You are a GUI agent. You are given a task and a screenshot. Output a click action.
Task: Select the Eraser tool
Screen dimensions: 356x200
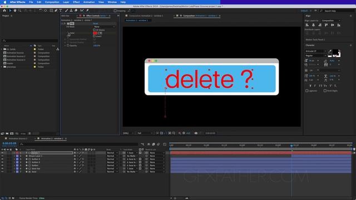coord(76,11)
